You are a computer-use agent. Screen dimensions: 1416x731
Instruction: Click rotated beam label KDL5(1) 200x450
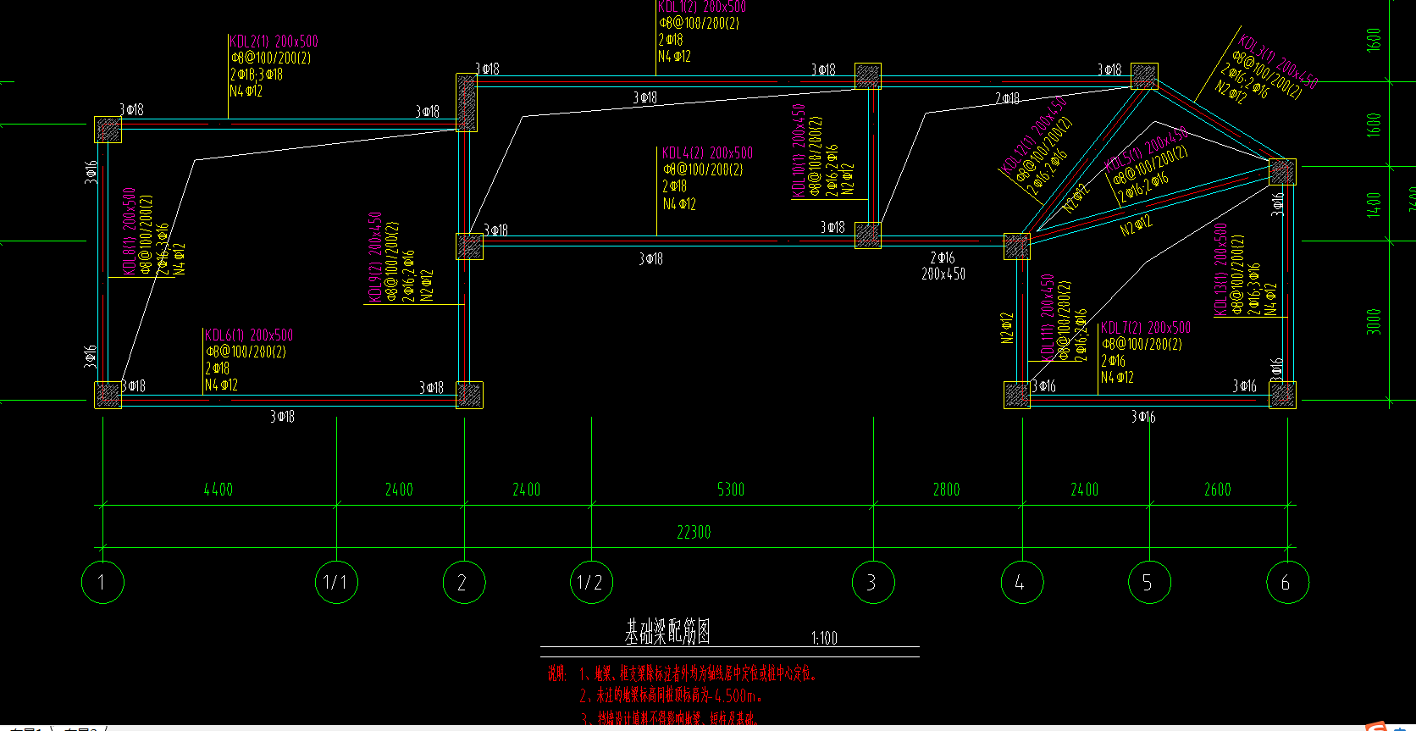pos(1148,149)
